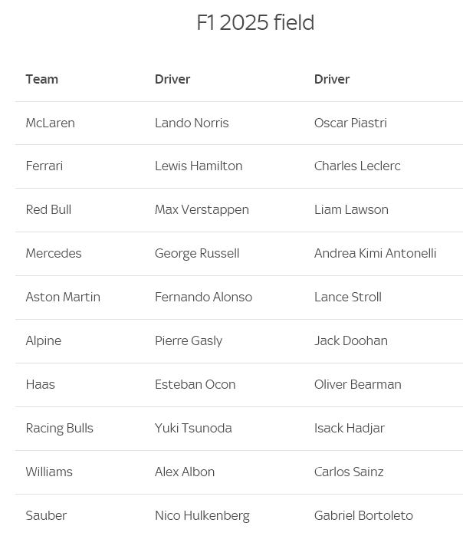Screen dimensions: 463x536
Task: Click the Team column header
Action: tap(42, 79)
